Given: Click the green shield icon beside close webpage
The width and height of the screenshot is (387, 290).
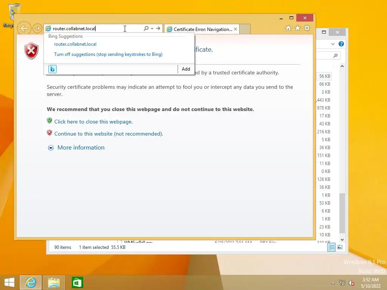Looking at the screenshot, I should pyautogui.click(x=50, y=120).
